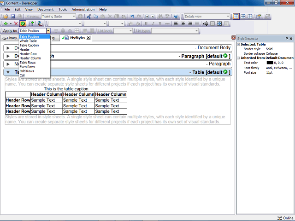Open the File menu
Screen dimensions: 295x221
(7, 9)
